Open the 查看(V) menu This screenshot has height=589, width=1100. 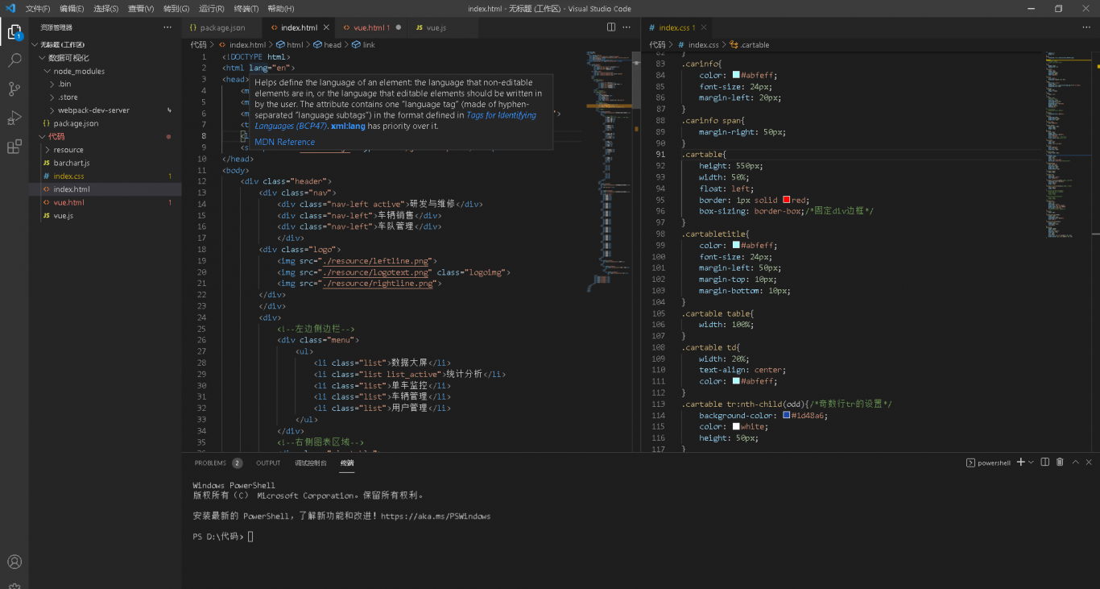[141, 8]
